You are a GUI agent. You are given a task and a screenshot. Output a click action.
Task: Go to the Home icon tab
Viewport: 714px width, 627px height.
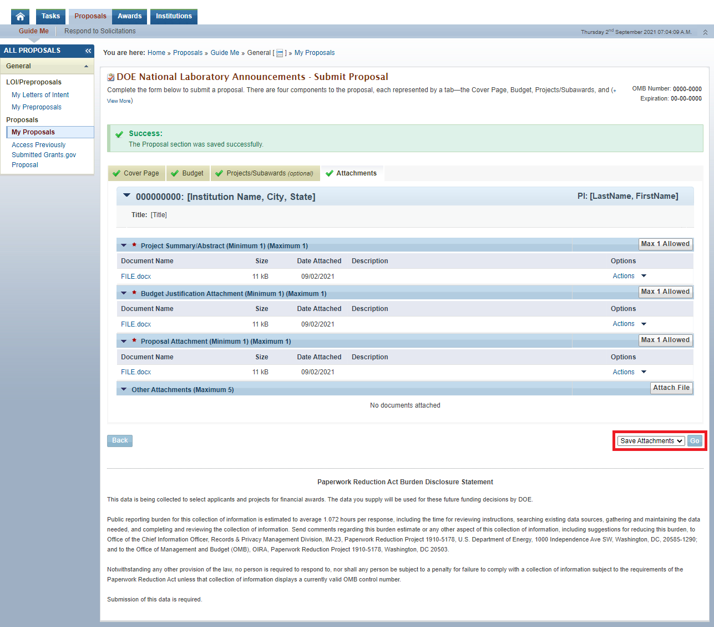[20, 17]
